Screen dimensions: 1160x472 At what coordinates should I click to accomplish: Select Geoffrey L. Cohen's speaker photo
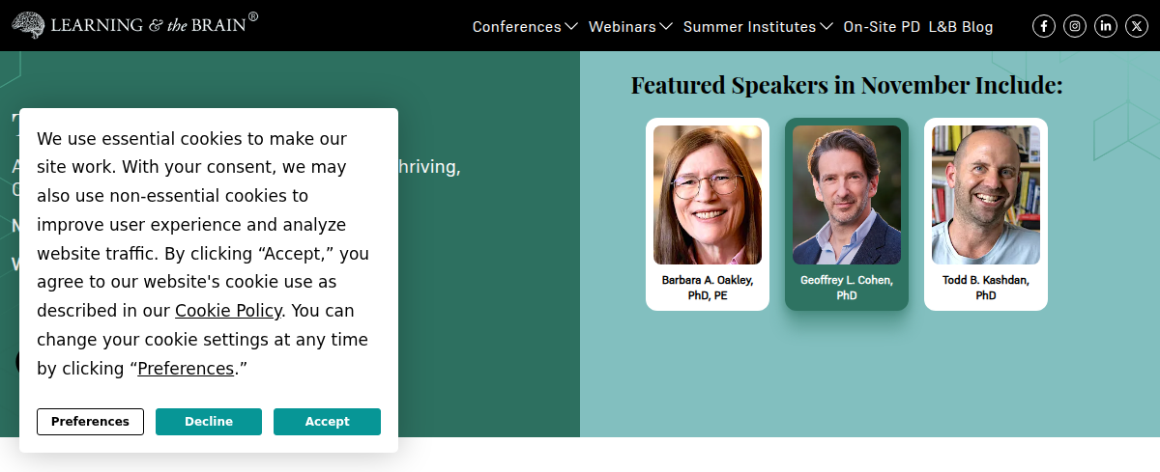847,195
